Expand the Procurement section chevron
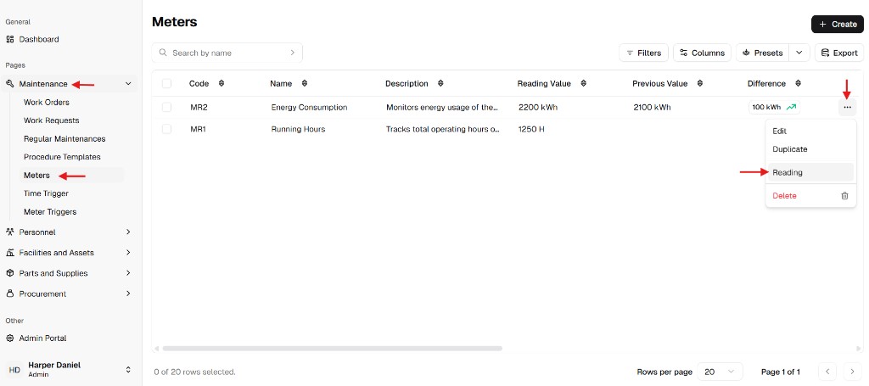The image size is (869, 386). tap(128, 294)
